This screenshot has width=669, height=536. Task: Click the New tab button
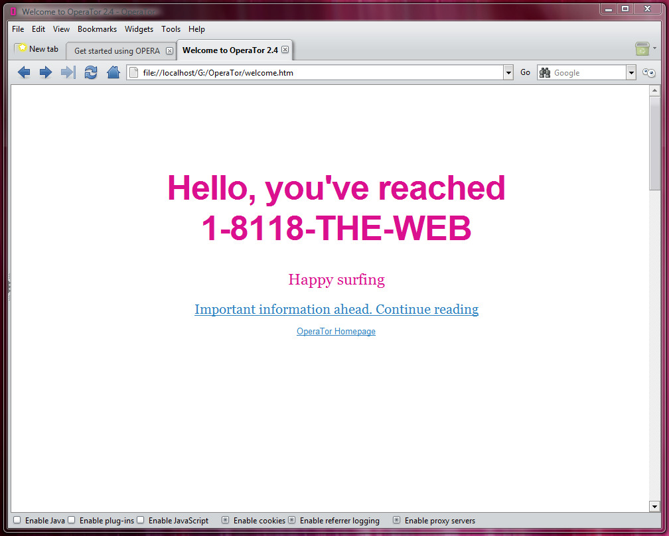[38, 49]
